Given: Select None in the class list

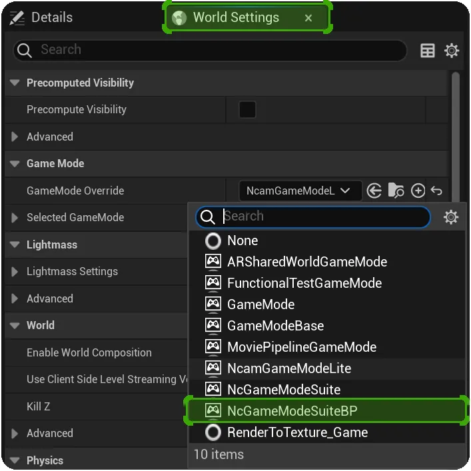Looking at the screenshot, I should 327,240.
